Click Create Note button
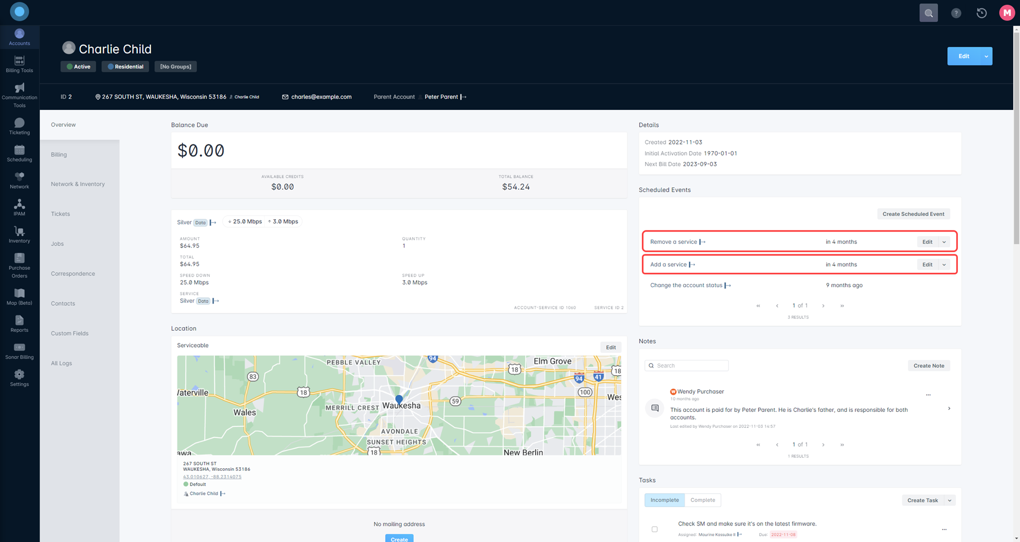 [x=929, y=366]
